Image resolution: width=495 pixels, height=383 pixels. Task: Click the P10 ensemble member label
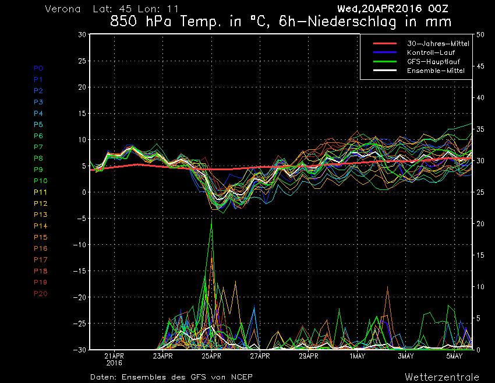40,181
